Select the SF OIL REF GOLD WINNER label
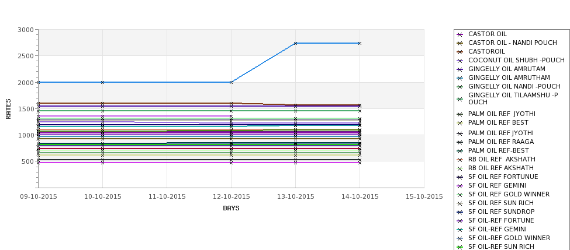The image size is (570, 250). [509, 194]
